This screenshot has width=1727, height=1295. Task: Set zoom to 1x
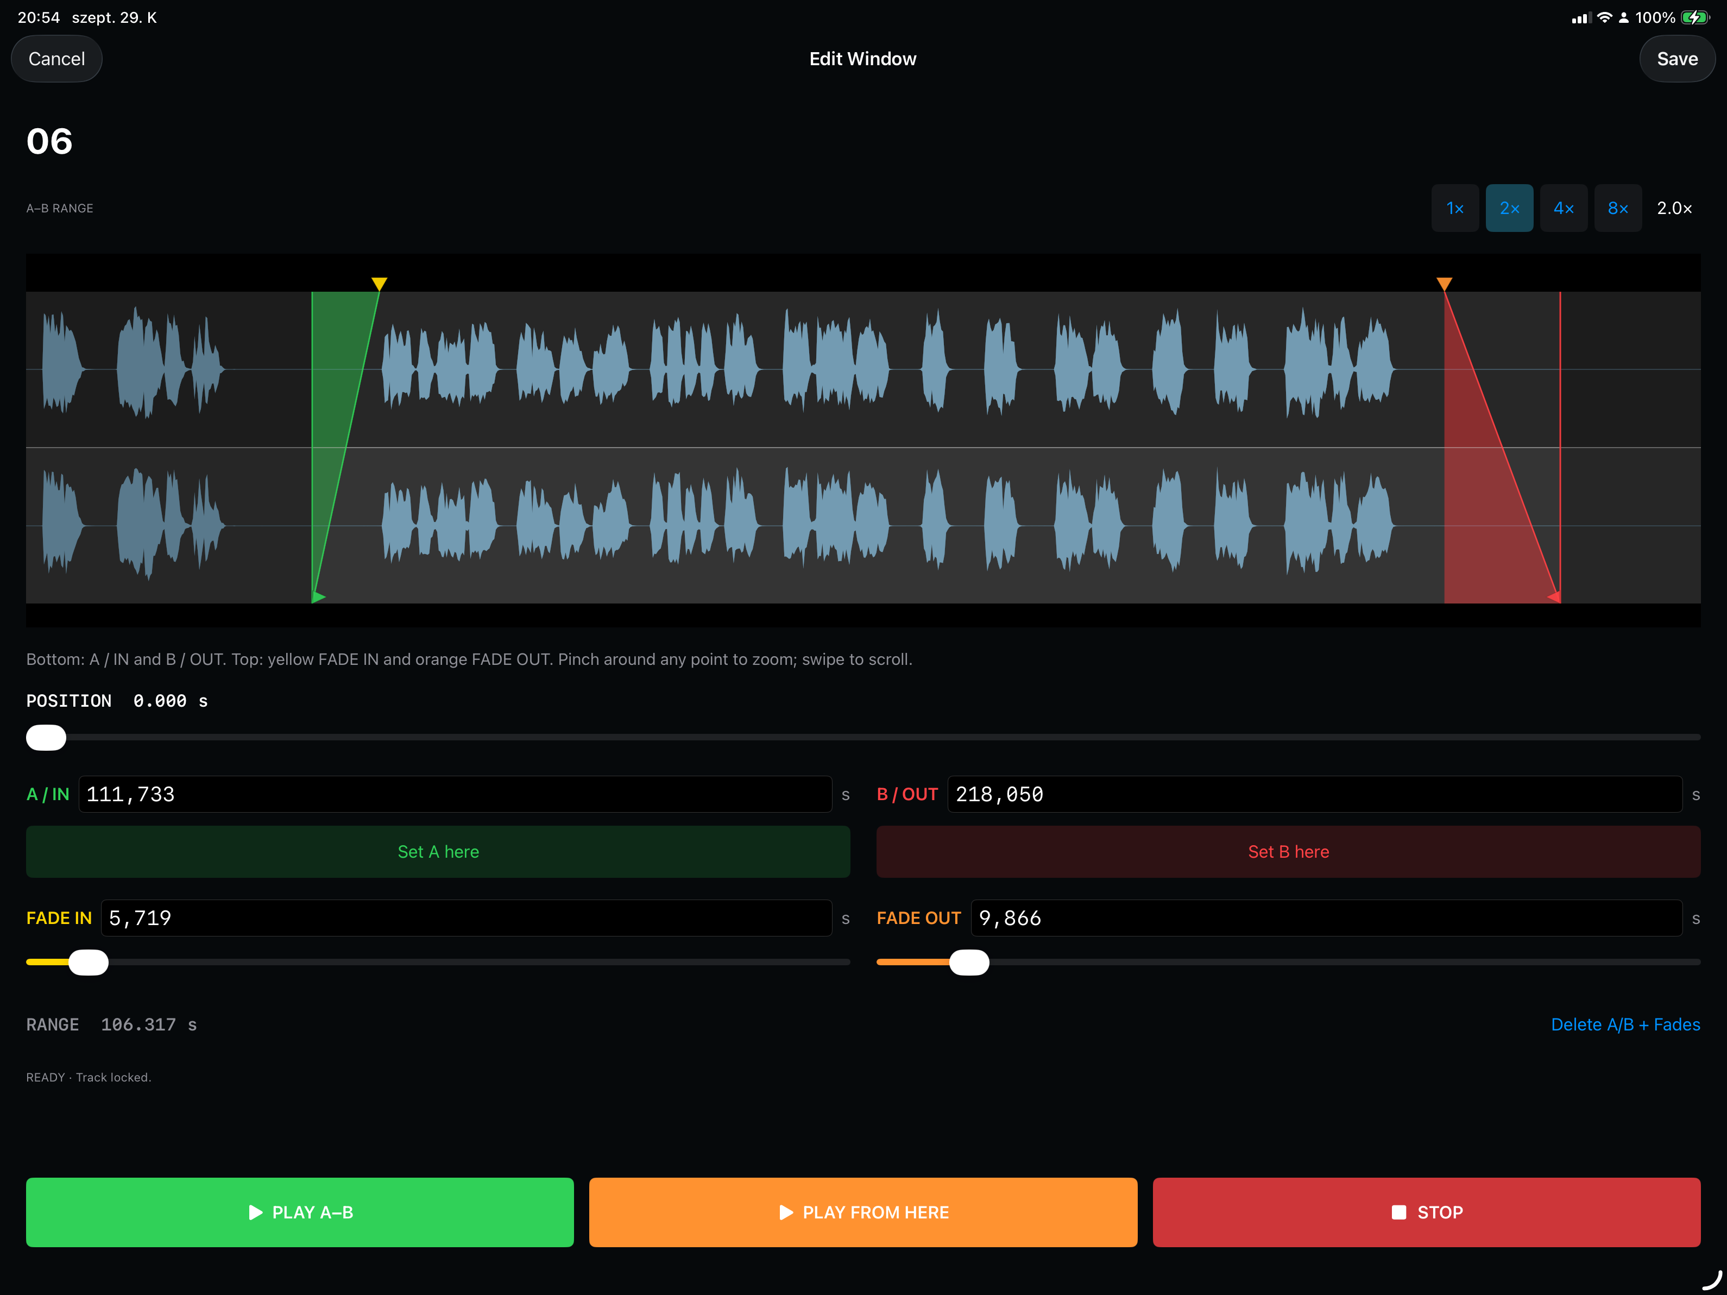[1454, 209]
